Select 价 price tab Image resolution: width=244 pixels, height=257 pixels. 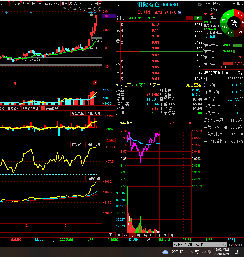(x=171, y=235)
